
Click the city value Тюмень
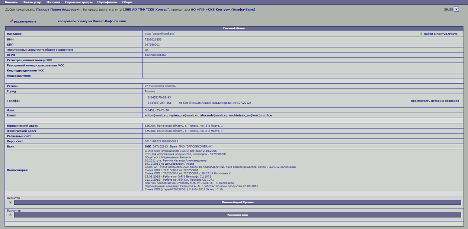(150, 91)
